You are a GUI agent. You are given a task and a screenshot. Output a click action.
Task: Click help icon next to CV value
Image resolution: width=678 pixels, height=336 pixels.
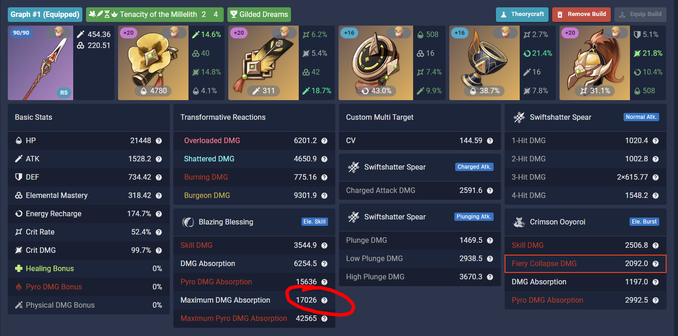pos(490,141)
